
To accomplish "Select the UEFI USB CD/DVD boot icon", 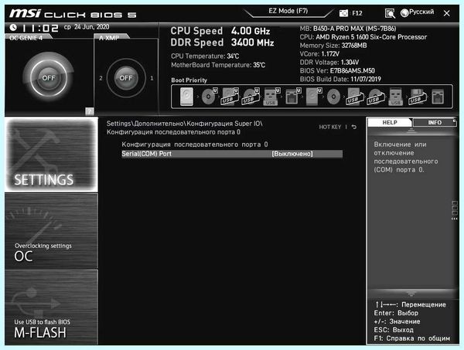I will click(x=251, y=97).
